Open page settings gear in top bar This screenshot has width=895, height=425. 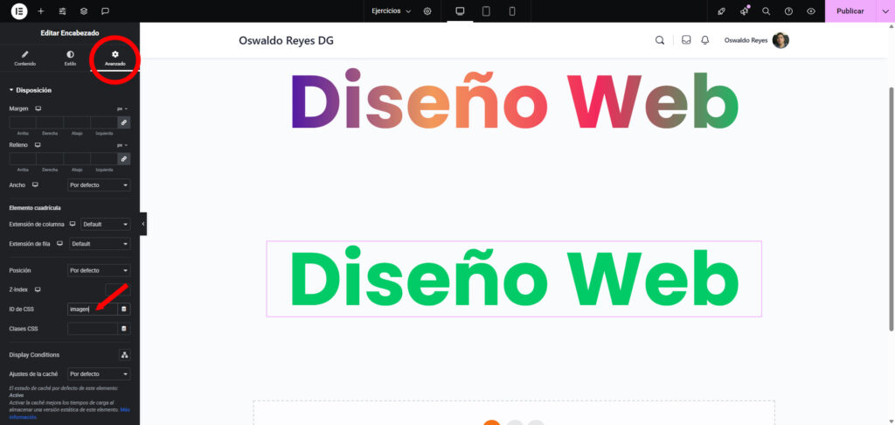coord(427,11)
